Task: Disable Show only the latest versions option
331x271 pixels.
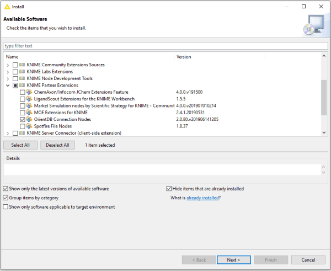Action: (x=6, y=189)
